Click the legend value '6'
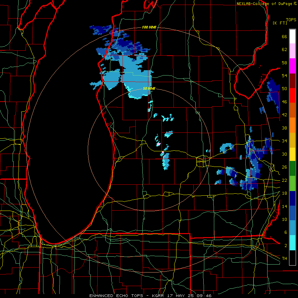Viewport: 298px width, 298px height. point(286,232)
